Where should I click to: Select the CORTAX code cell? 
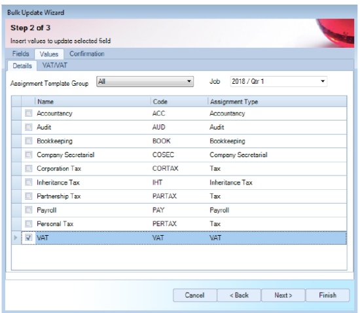pyautogui.click(x=179, y=168)
